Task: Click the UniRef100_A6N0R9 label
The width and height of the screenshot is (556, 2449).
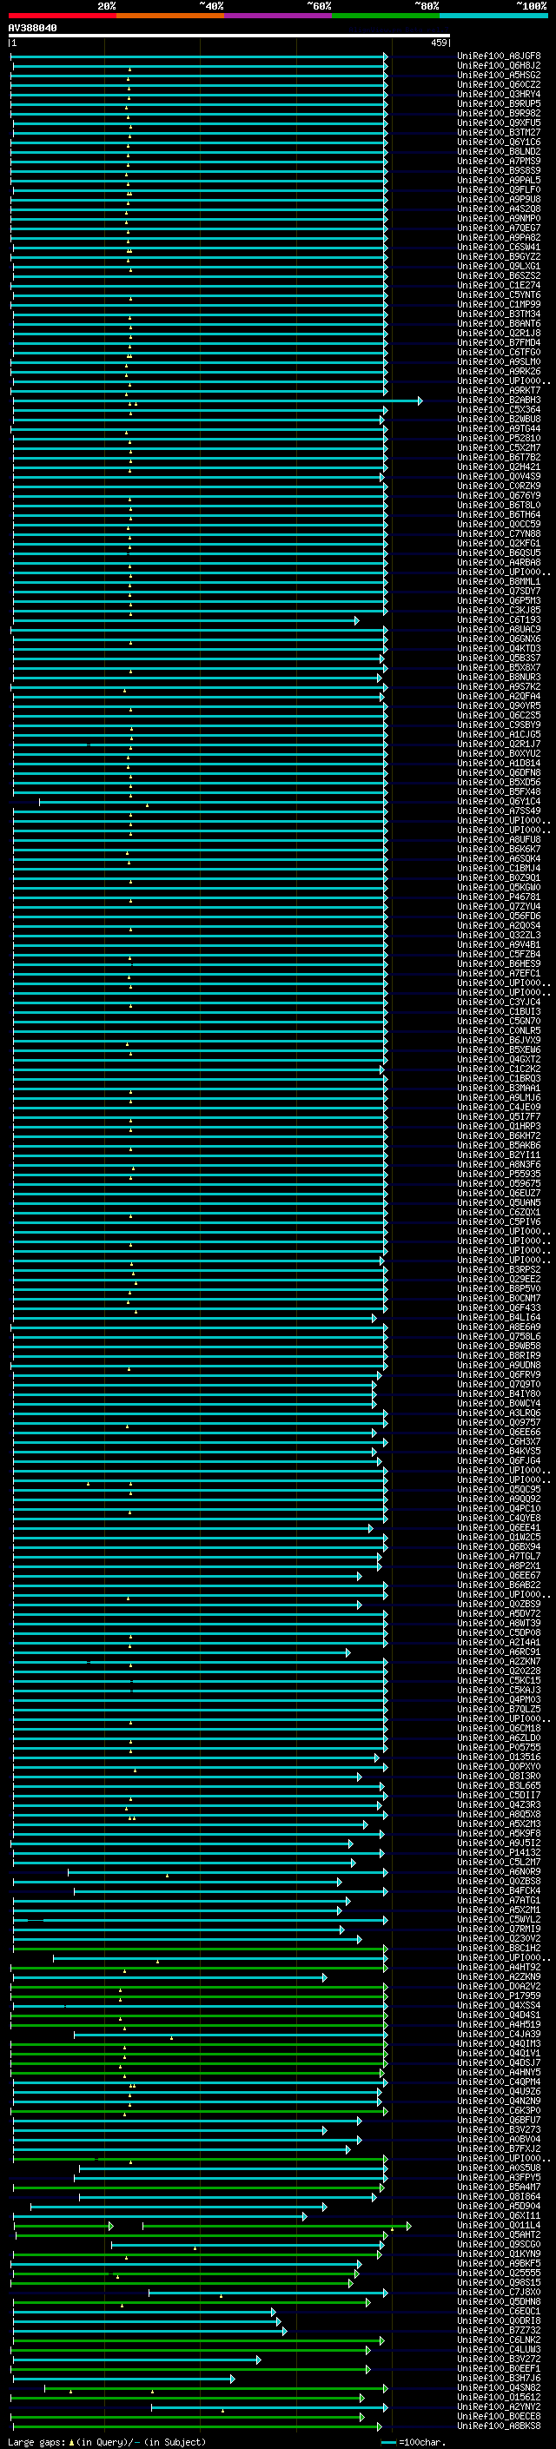Action: (499, 1872)
